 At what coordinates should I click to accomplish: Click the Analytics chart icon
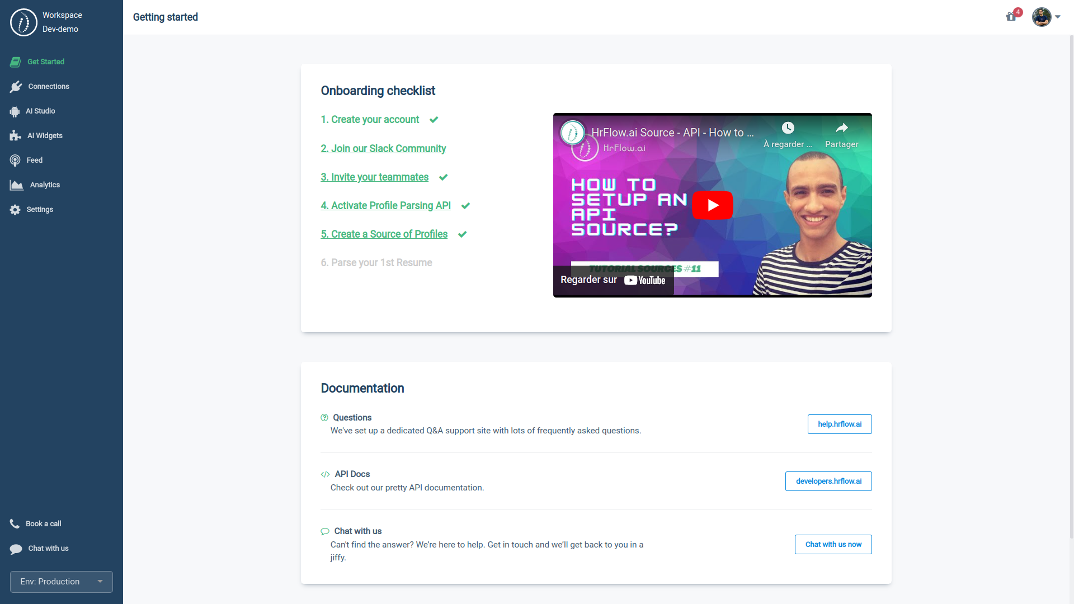coord(16,185)
